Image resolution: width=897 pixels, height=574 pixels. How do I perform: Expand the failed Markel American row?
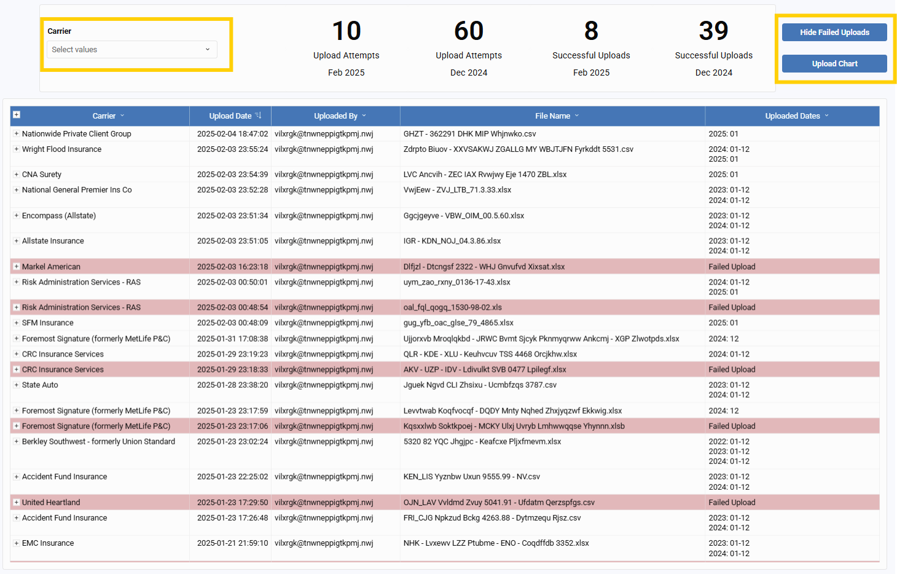coord(17,267)
